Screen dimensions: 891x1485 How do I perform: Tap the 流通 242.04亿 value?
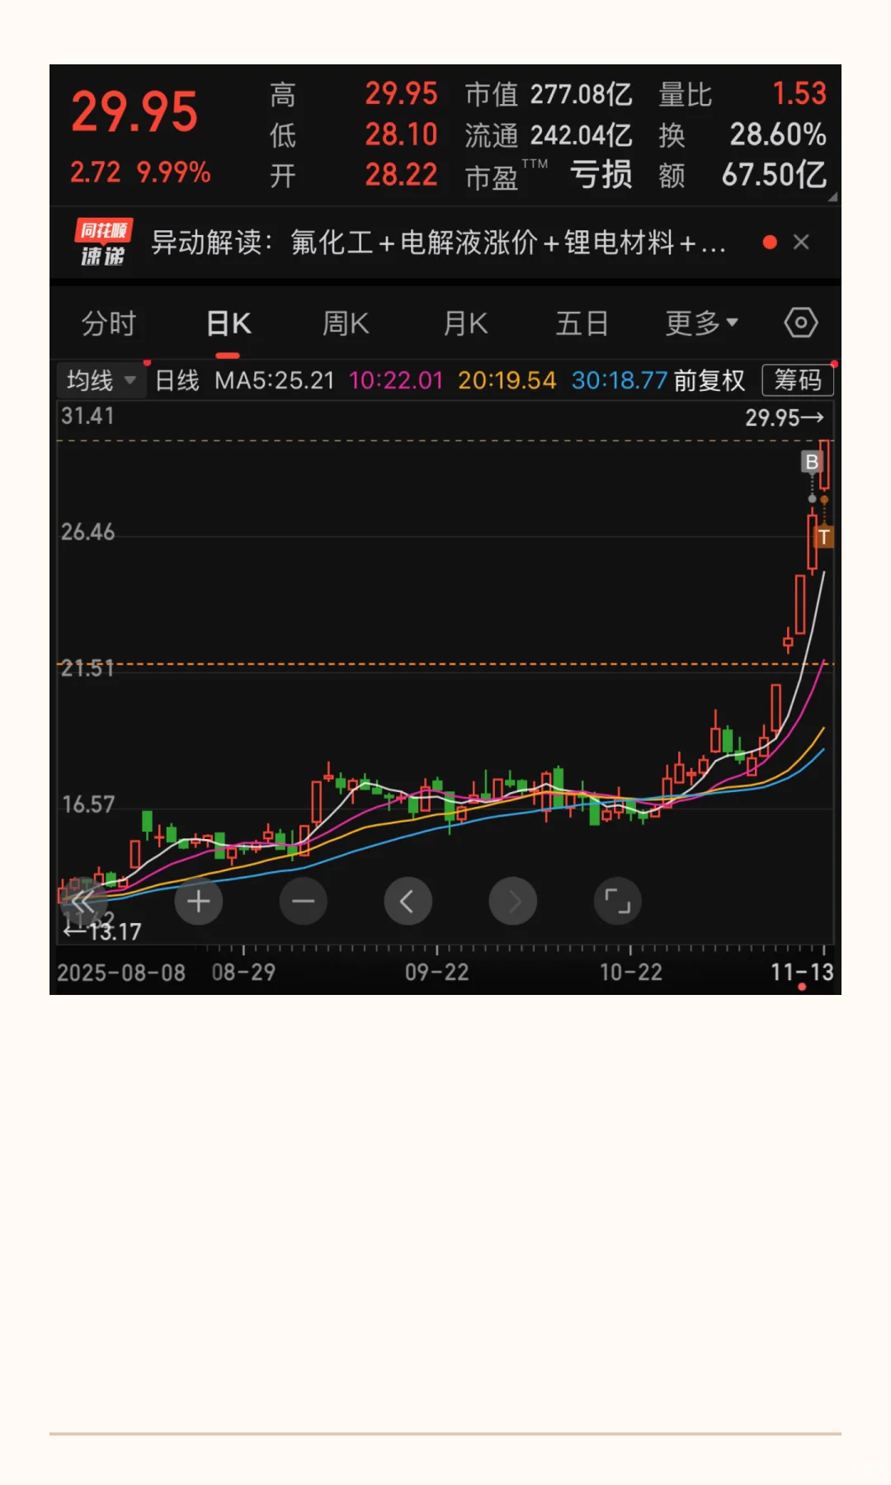tap(549, 135)
